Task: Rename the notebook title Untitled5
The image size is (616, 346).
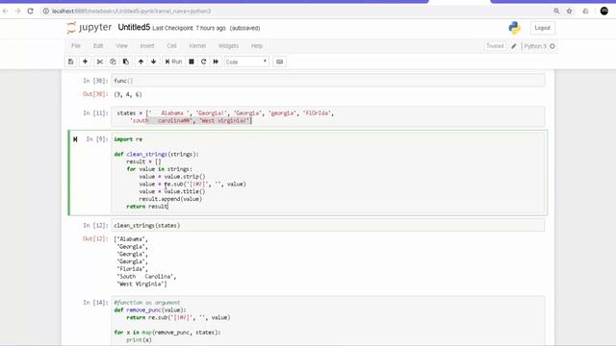Action: coord(134,28)
